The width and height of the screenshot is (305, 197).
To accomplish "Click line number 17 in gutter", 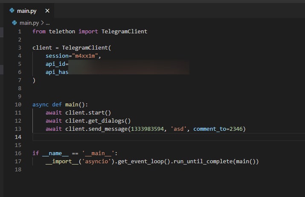I will point(18,162).
